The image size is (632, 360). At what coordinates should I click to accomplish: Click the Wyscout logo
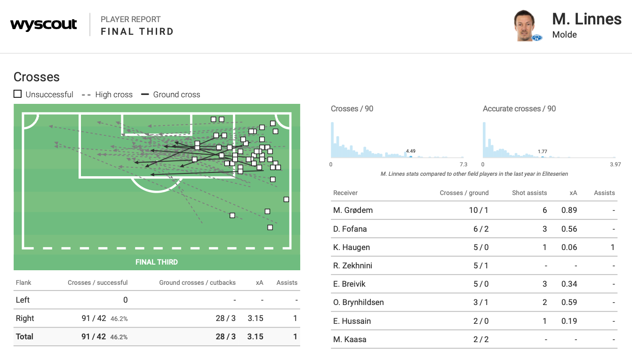click(43, 25)
